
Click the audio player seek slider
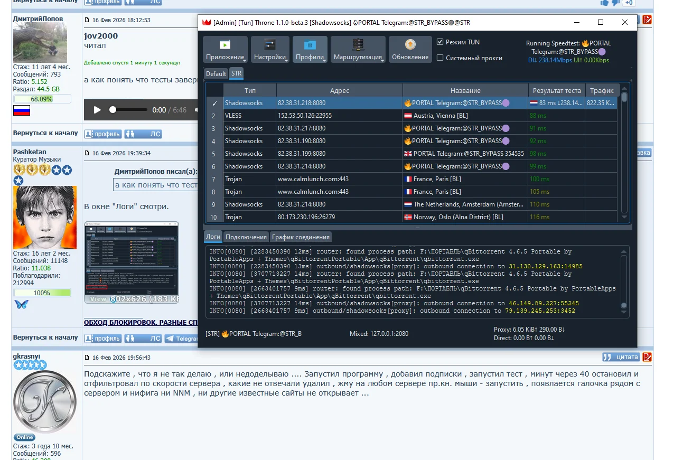(x=129, y=110)
